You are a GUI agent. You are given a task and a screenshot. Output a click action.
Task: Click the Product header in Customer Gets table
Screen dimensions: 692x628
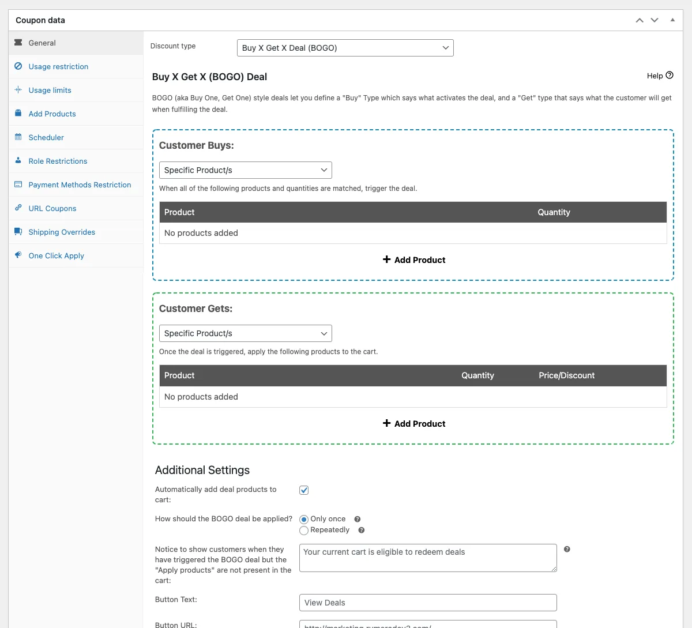click(x=179, y=375)
